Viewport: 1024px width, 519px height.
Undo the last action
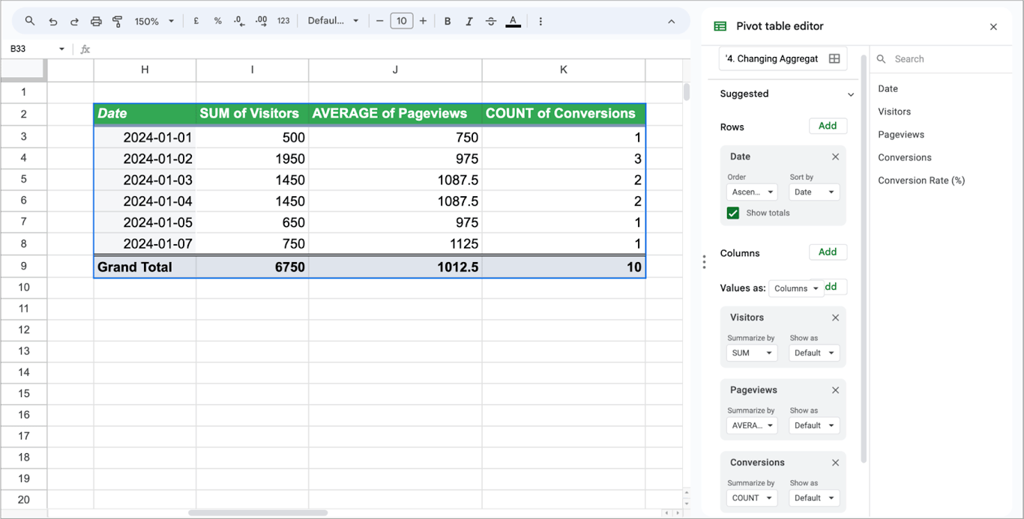pyautogui.click(x=52, y=21)
